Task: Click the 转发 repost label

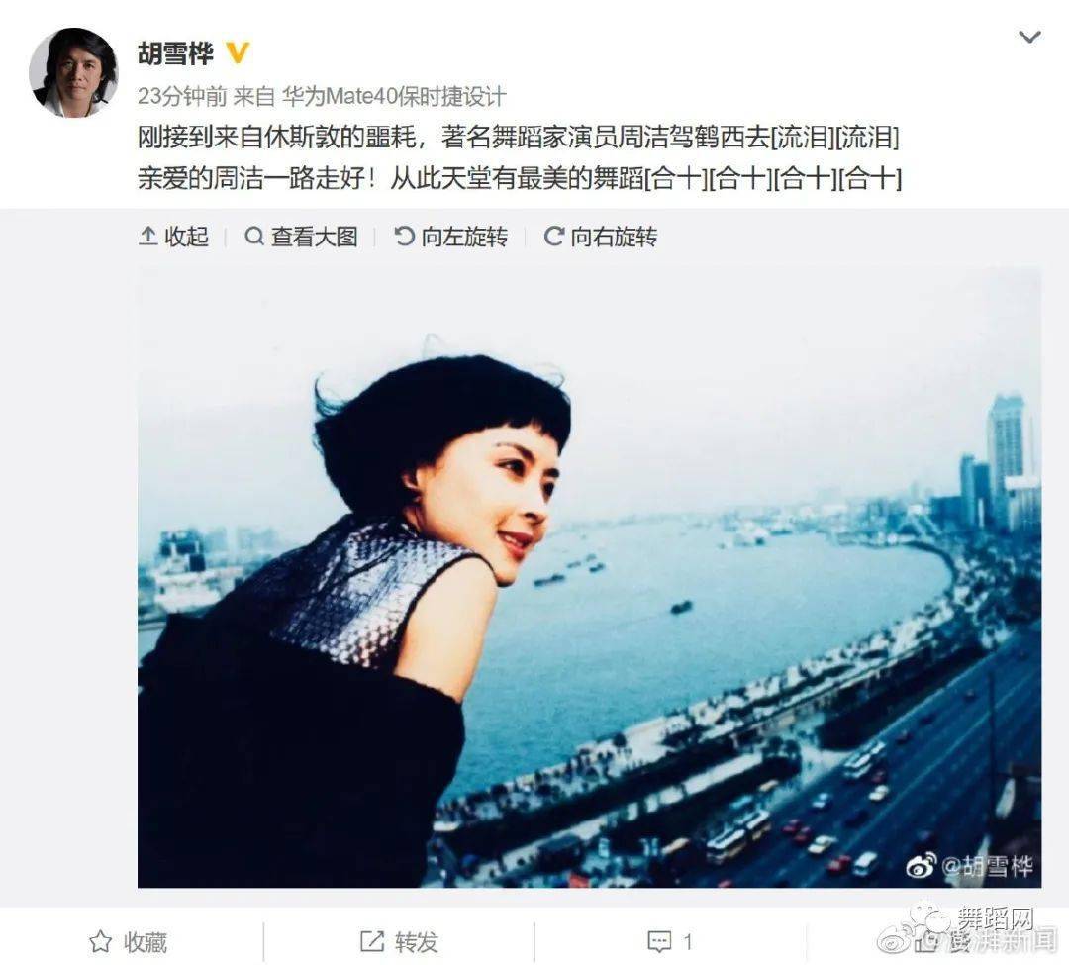Action: pyautogui.click(x=417, y=942)
